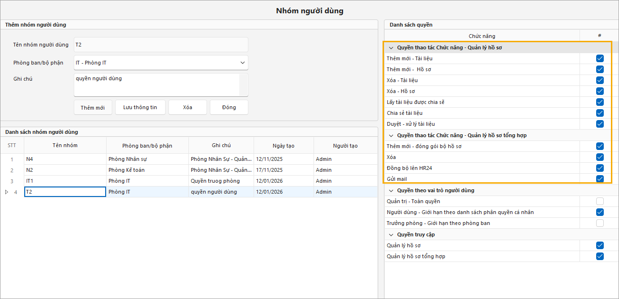Image resolution: width=619 pixels, height=299 pixels.
Task: Uncheck 'Người dùng - Giới hạn theo danh sách' role
Action: click(x=599, y=212)
